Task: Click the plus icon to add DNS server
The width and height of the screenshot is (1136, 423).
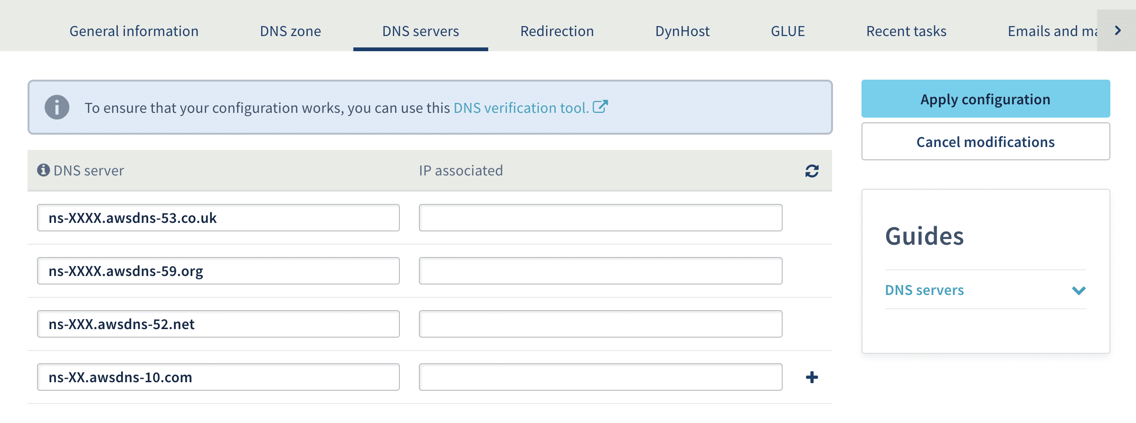Action: click(x=812, y=377)
